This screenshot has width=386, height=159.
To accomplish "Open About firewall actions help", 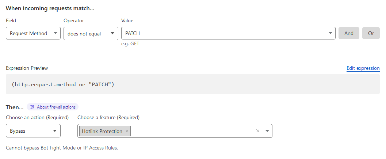I will [56, 107].
